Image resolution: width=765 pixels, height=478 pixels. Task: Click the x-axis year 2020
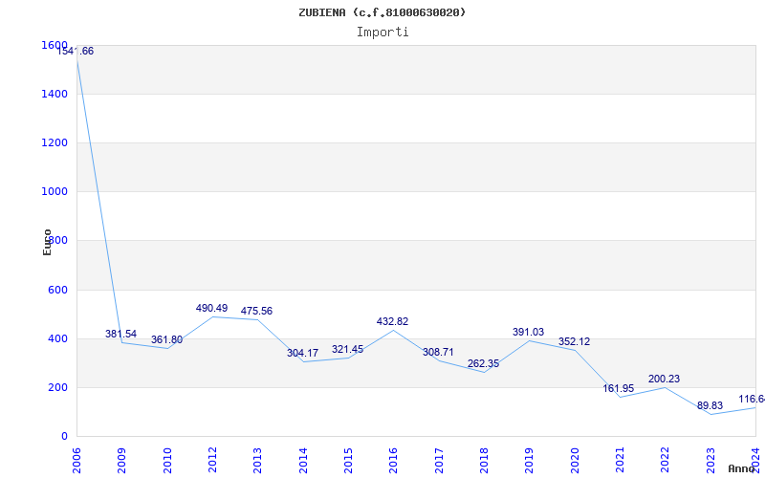click(575, 461)
